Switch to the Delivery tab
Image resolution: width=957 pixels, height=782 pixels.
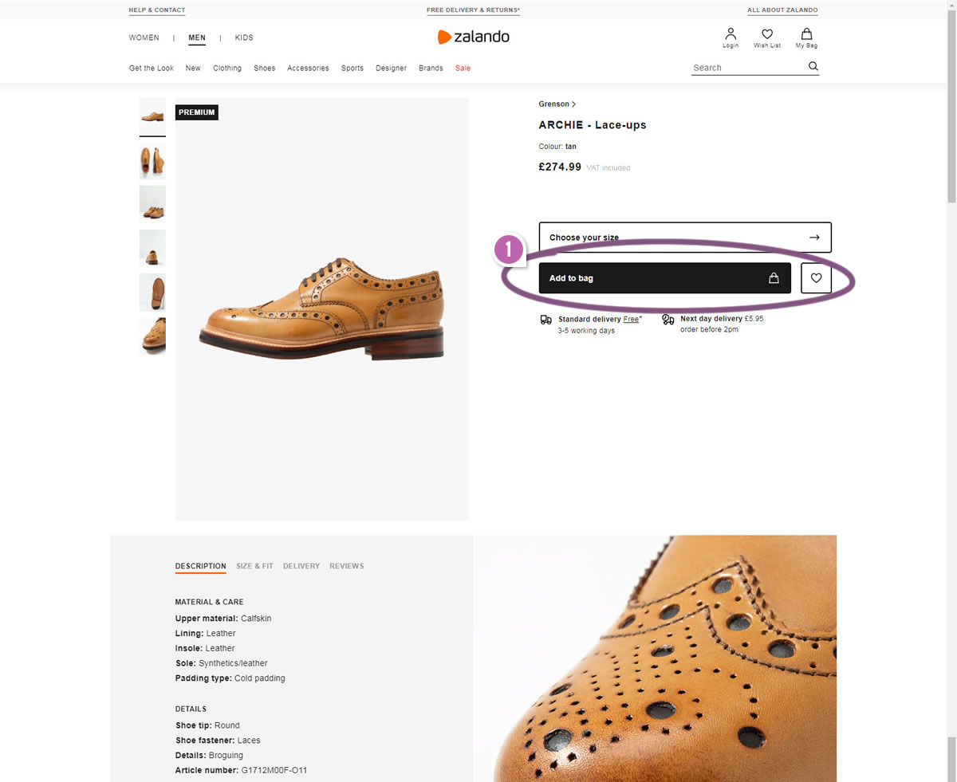coord(301,566)
